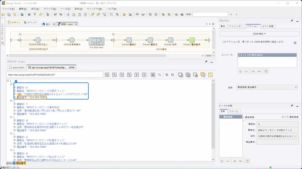
Task: Switch to デバッグ mode
Action: (30, 23)
